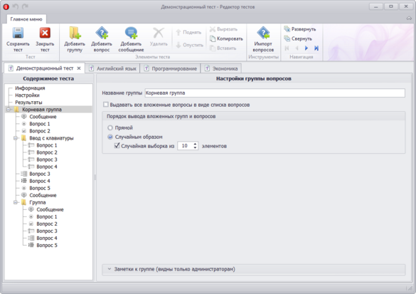The image size is (416, 294).
Task: Increase the random sample element count
Action: pyautogui.click(x=196, y=144)
